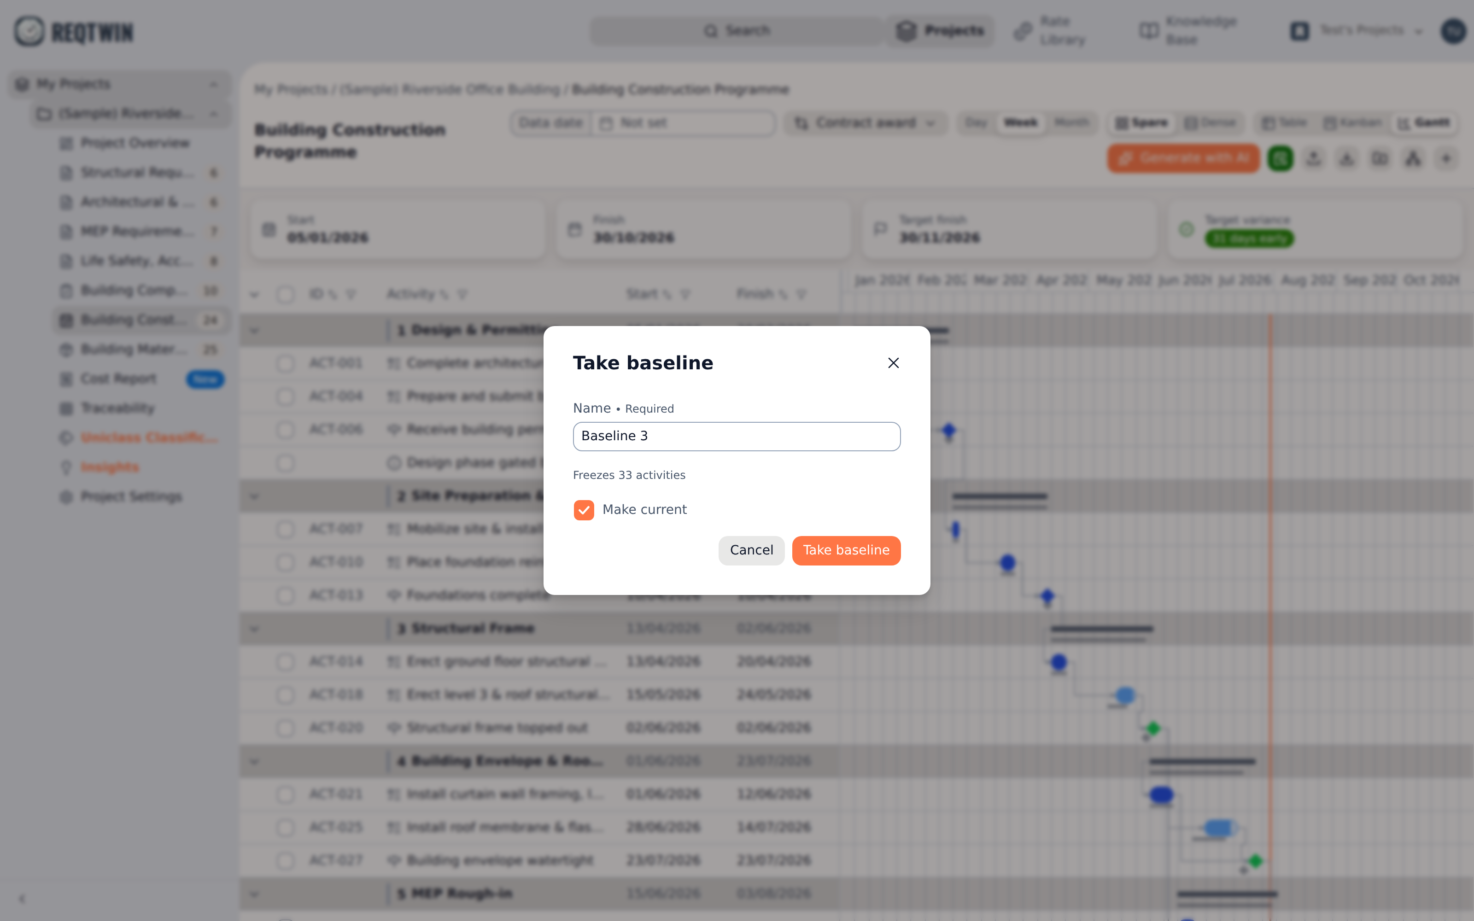Open Structural Requ... document in sidebar
The height and width of the screenshot is (921, 1474).
(137, 173)
